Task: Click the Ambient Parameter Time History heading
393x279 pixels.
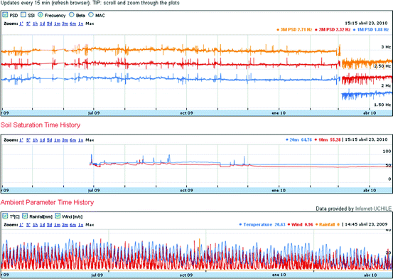Action: tap(47, 202)
